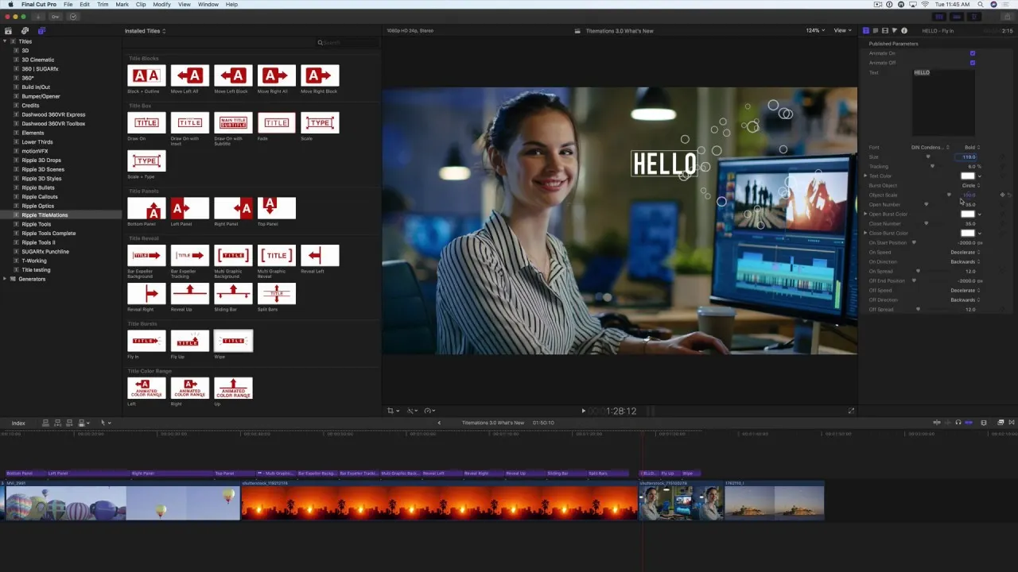This screenshot has width=1018, height=572.
Task: Click the Index button in timeline
Action: click(x=18, y=423)
